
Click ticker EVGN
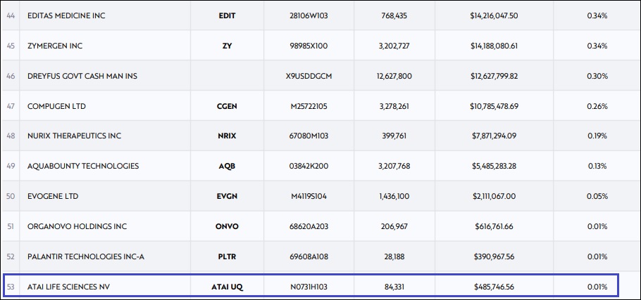pos(228,196)
